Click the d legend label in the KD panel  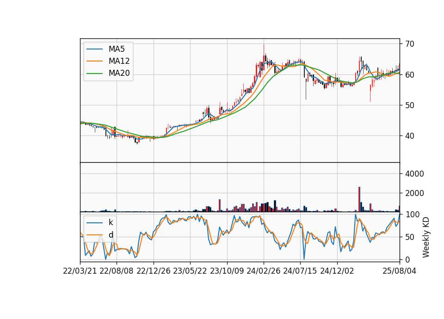pos(111,235)
